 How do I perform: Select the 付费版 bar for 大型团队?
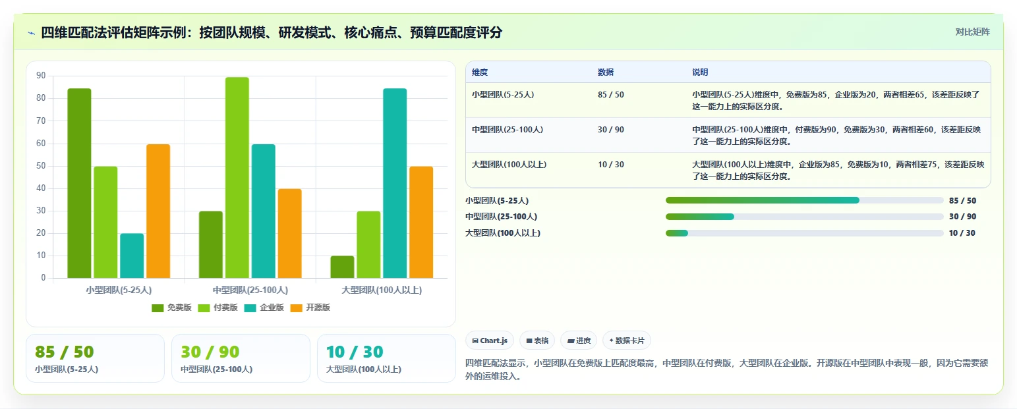click(x=368, y=244)
